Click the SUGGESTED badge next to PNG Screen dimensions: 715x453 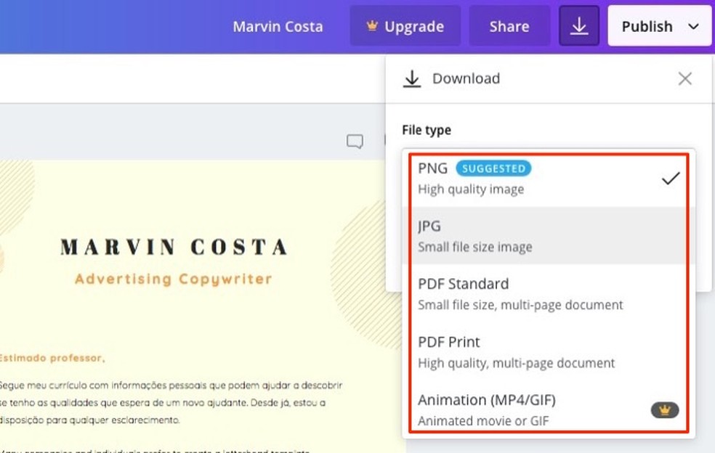coord(493,168)
